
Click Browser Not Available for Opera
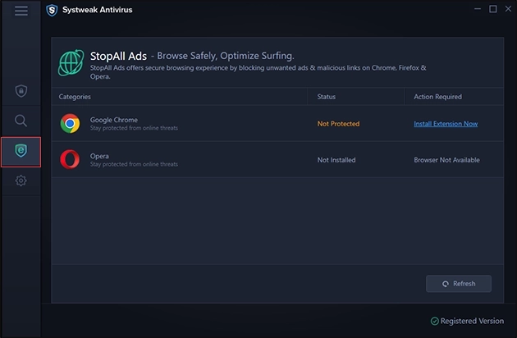point(446,160)
